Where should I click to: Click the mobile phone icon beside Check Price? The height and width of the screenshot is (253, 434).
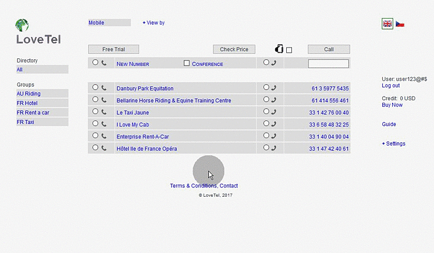pos(279,49)
